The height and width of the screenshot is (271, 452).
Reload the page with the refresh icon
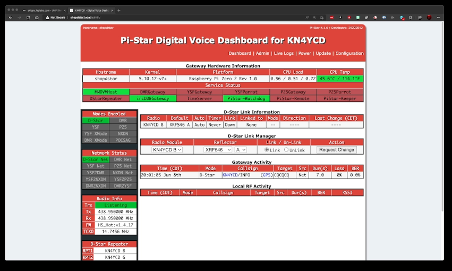tap(28, 17)
